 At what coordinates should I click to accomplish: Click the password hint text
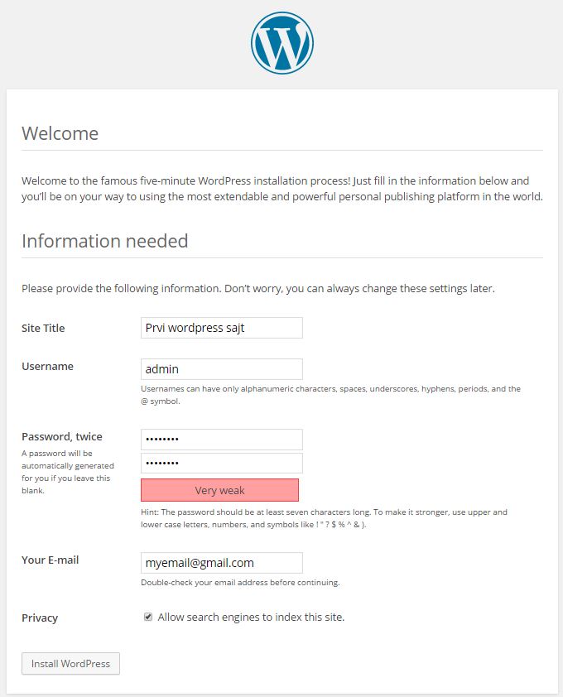(x=325, y=518)
